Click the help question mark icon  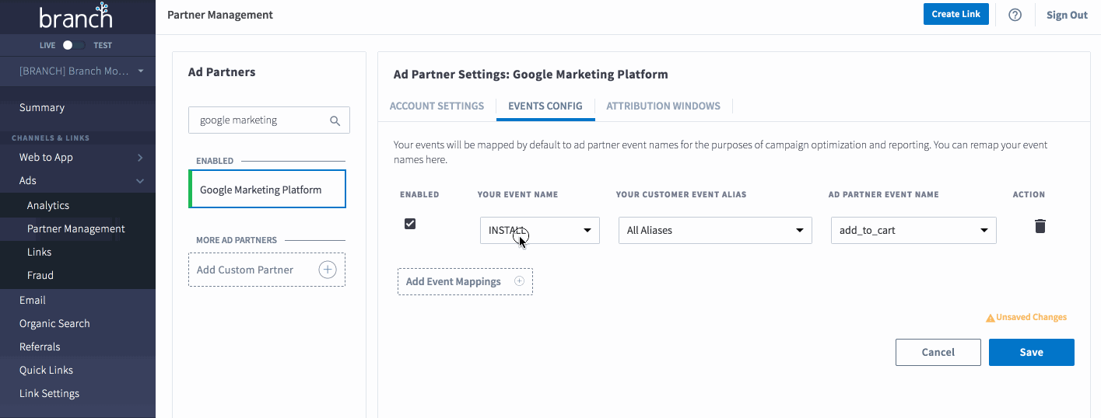tap(1015, 15)
